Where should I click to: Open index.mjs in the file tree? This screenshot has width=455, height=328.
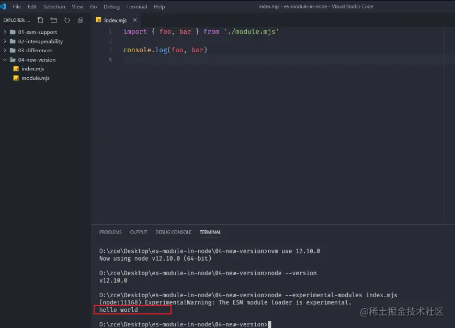point(33,68)
